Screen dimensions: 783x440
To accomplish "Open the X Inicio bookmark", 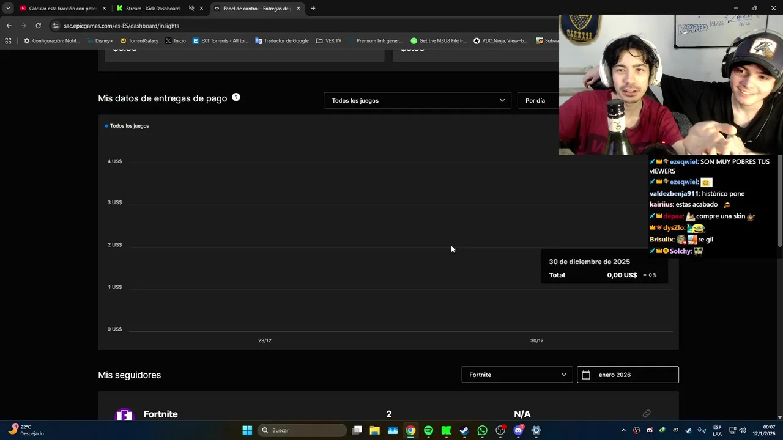I will pyautogui.click(x=176, y=41).
